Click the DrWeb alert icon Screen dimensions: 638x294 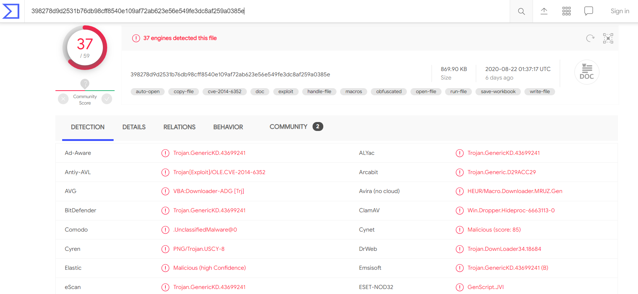tap(460, 249)
